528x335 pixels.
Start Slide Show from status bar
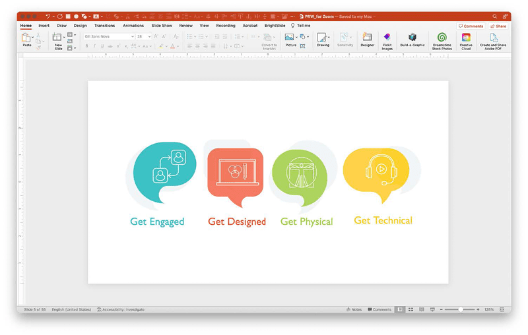click(x=432, y=309)
